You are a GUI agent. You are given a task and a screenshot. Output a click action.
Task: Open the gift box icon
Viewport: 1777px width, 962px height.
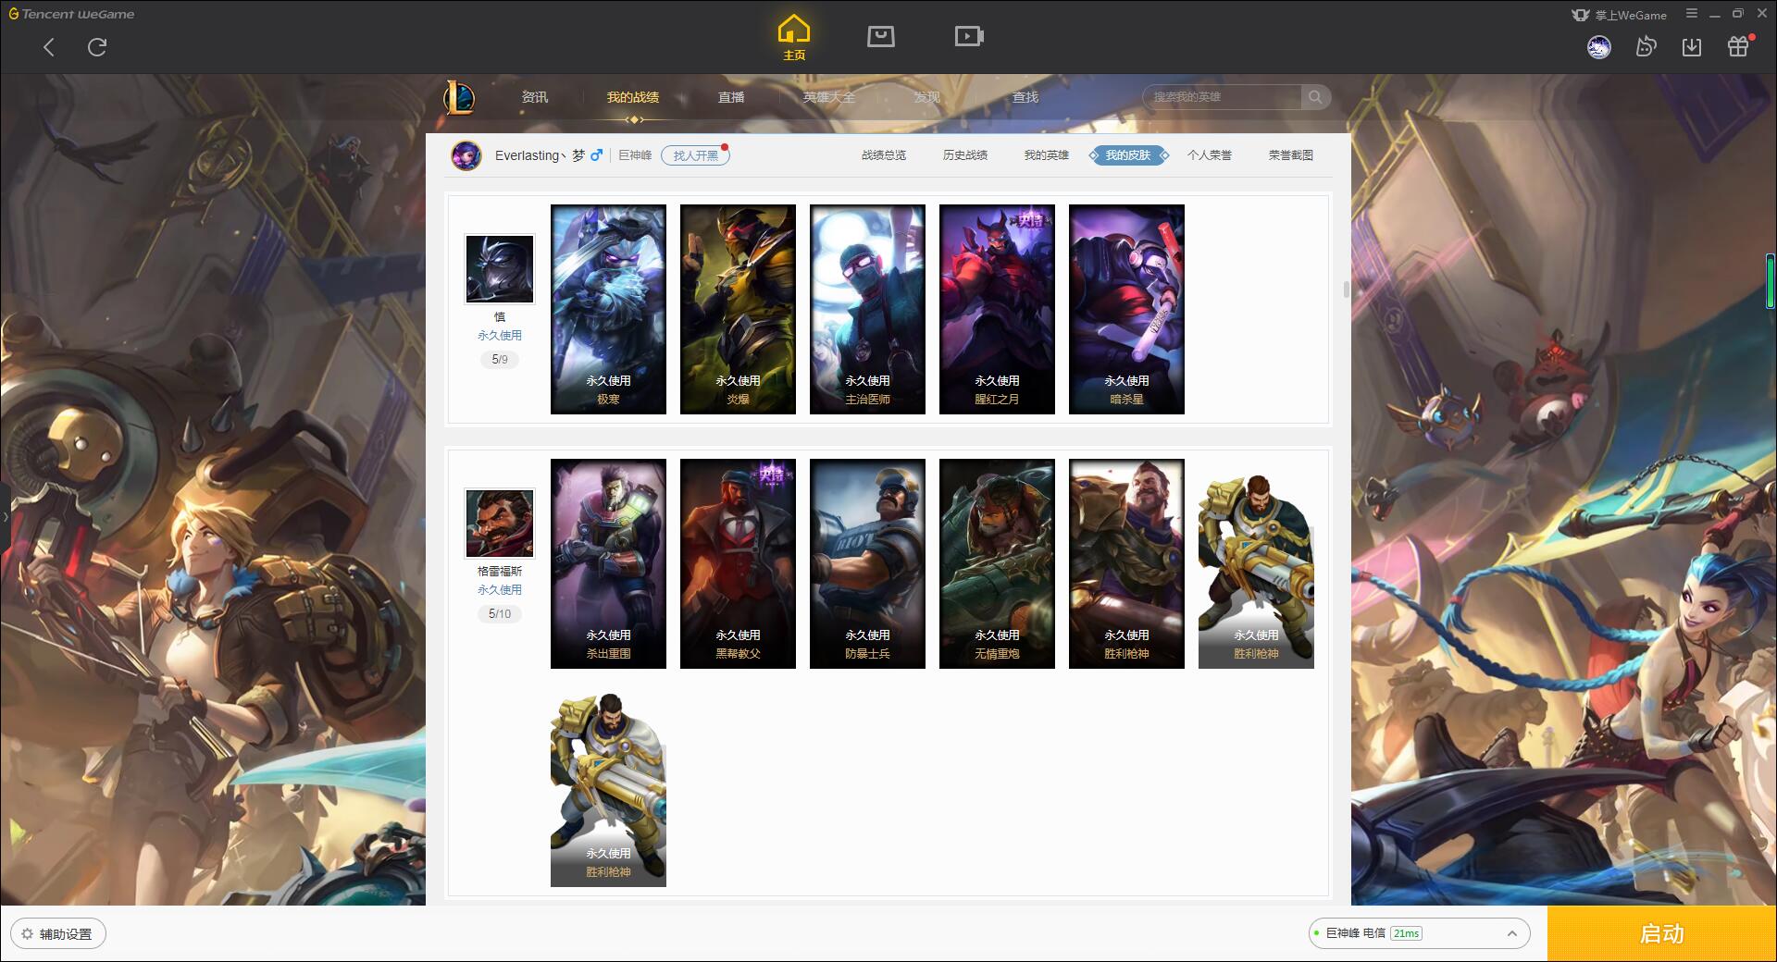1738,46
